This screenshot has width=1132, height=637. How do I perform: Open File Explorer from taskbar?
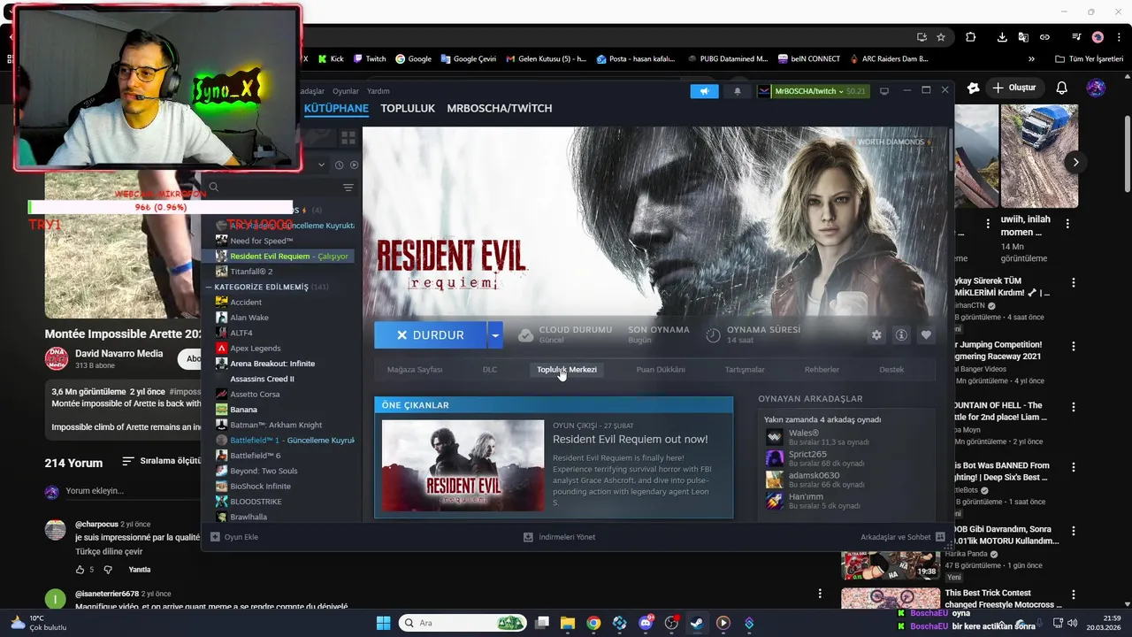pyautogui.click(x=568, y=623)
